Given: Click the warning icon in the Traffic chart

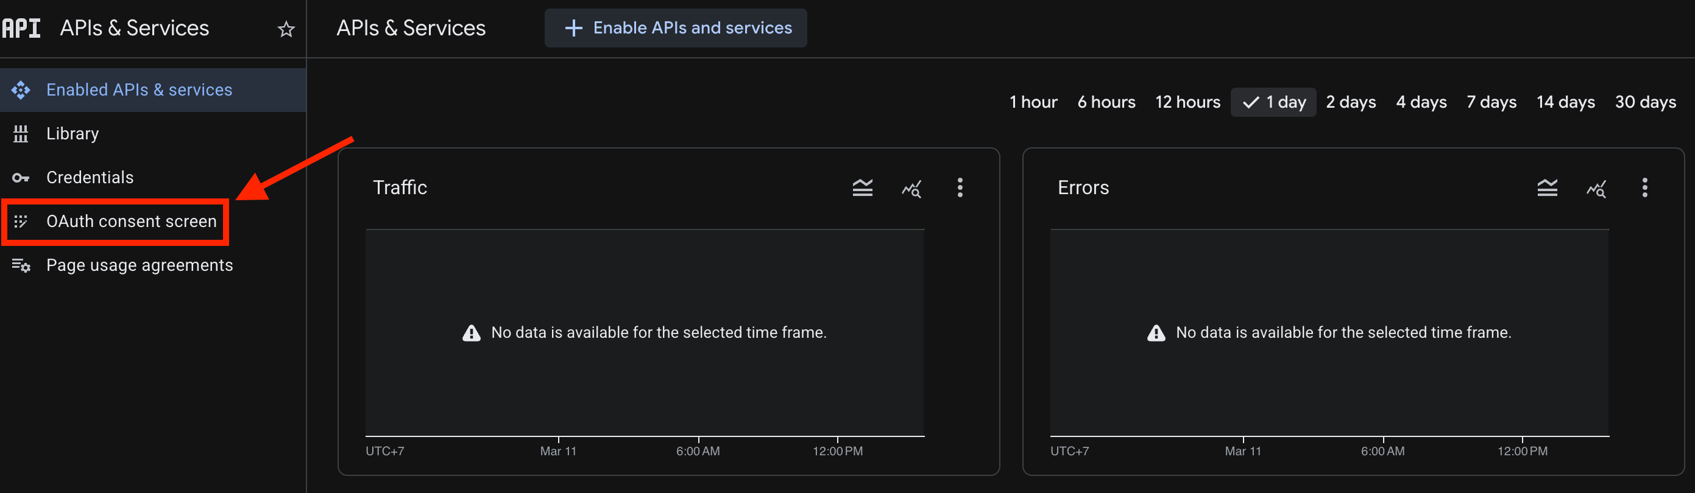Looking at the screenshot, I should (471, 334).
